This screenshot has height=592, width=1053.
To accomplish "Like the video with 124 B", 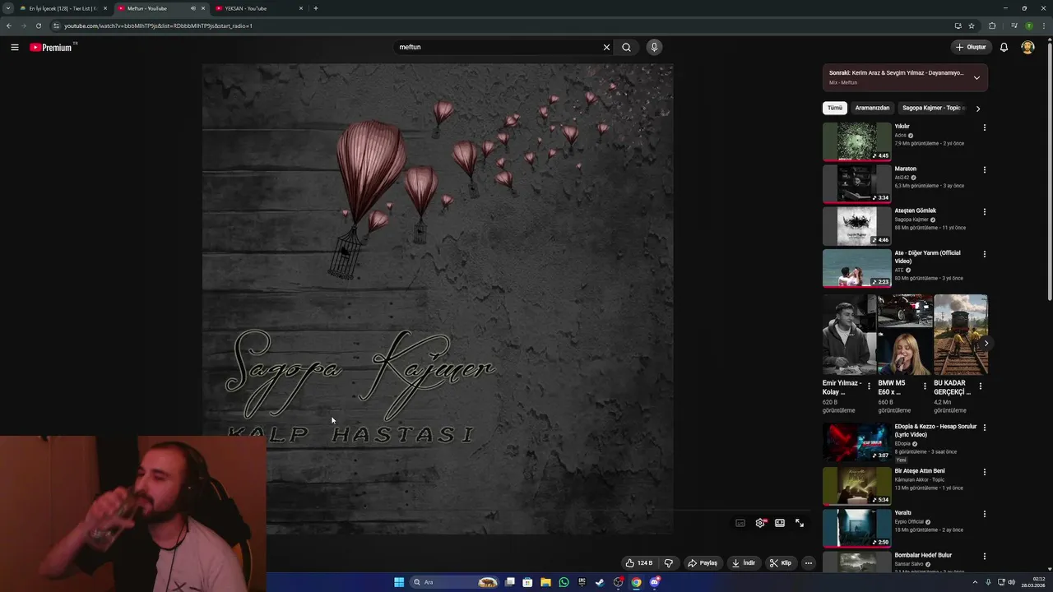I will click(639, 563).
